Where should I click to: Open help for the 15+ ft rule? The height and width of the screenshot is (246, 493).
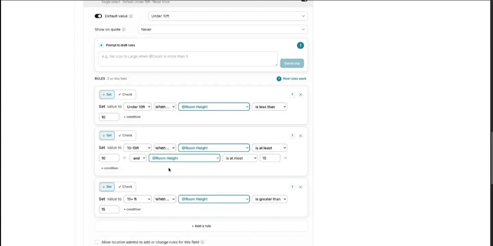point(292,187)
